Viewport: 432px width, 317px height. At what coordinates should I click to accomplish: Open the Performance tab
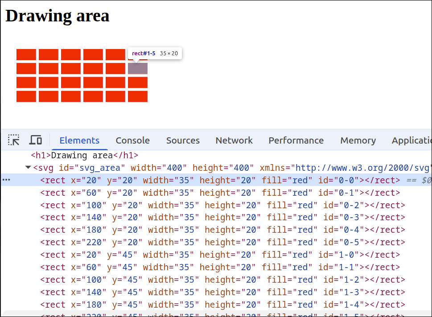[x=296, y=140]
